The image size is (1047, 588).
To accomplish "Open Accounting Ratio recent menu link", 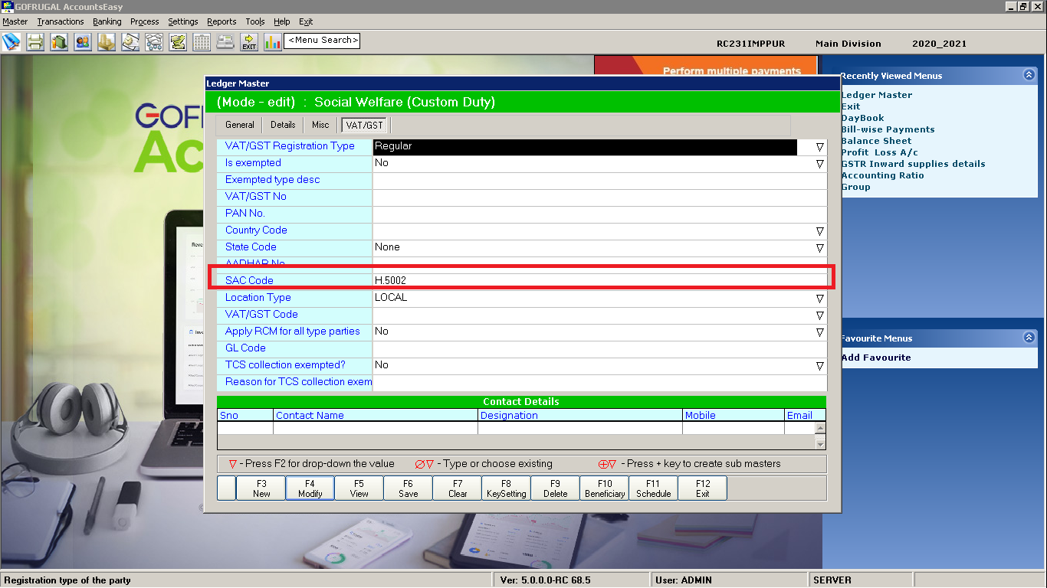I will [882, 175].
